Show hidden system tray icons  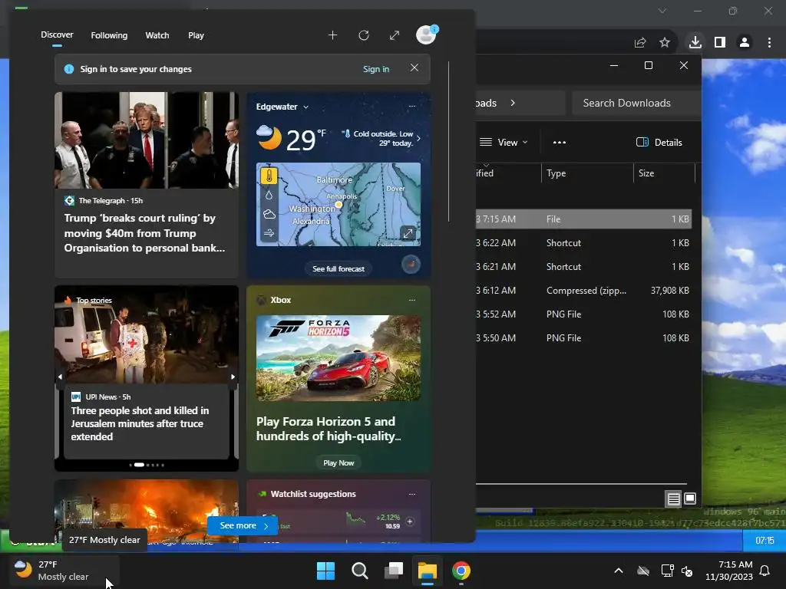pyautogui.click(x=619, y=571)
